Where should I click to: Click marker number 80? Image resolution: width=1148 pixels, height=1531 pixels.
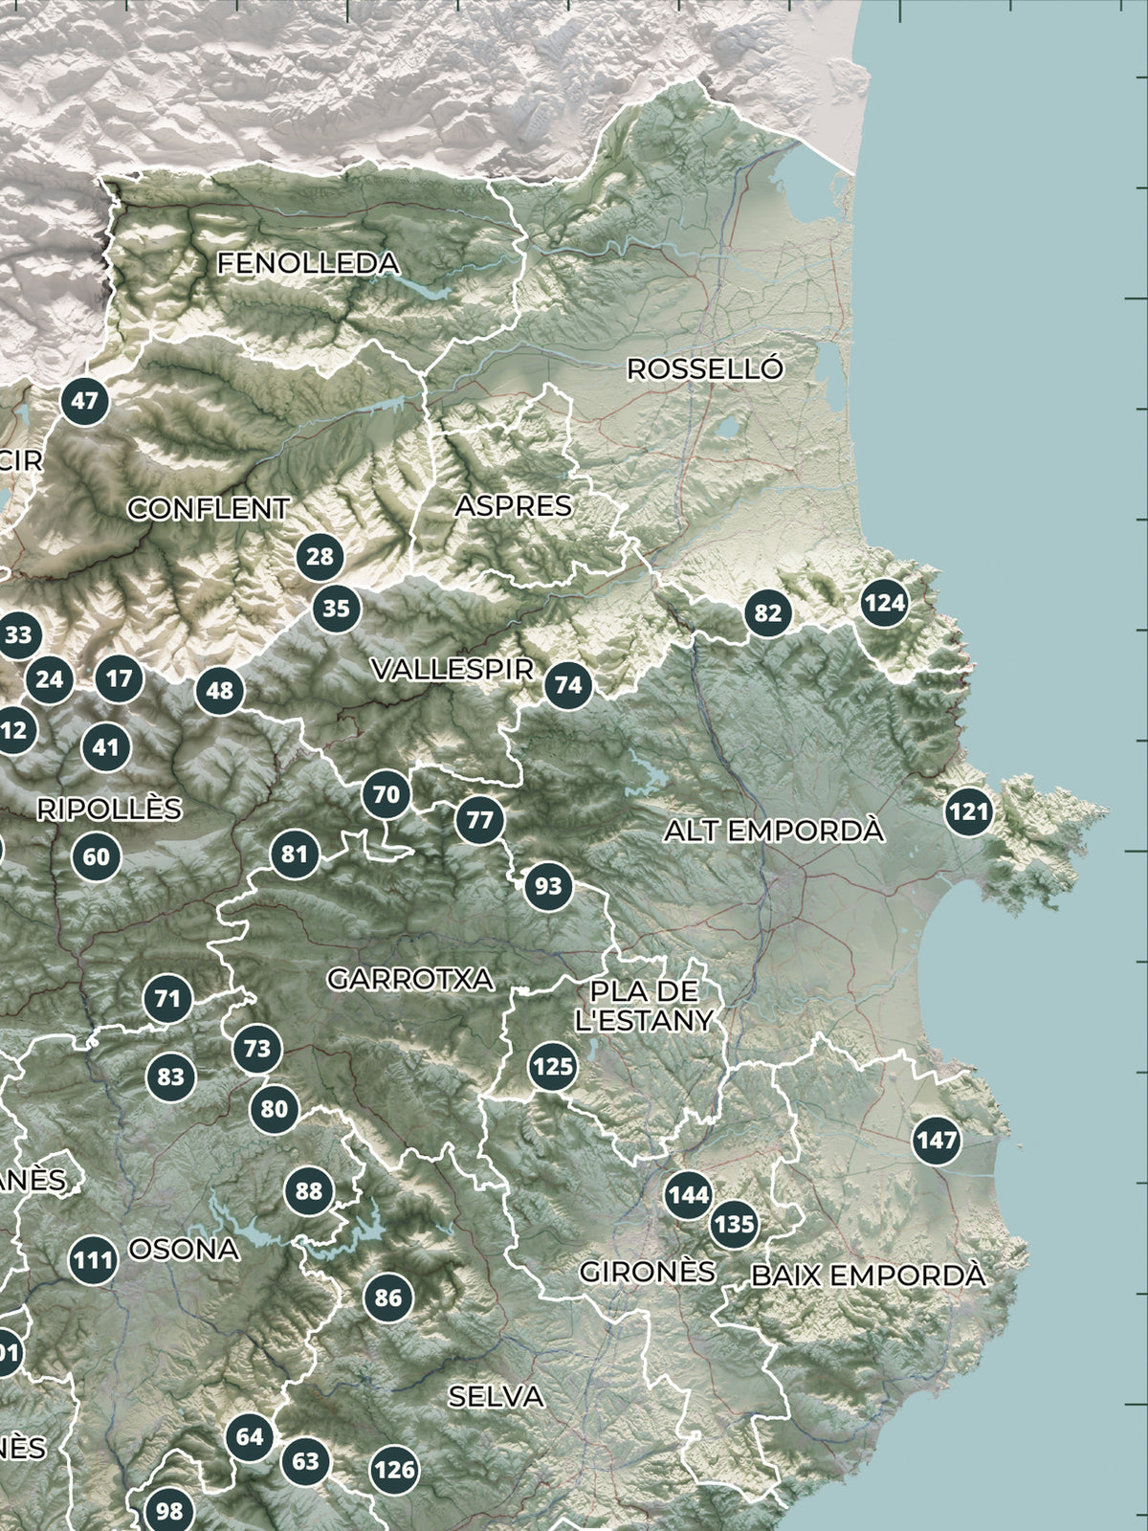(275, 1109)
